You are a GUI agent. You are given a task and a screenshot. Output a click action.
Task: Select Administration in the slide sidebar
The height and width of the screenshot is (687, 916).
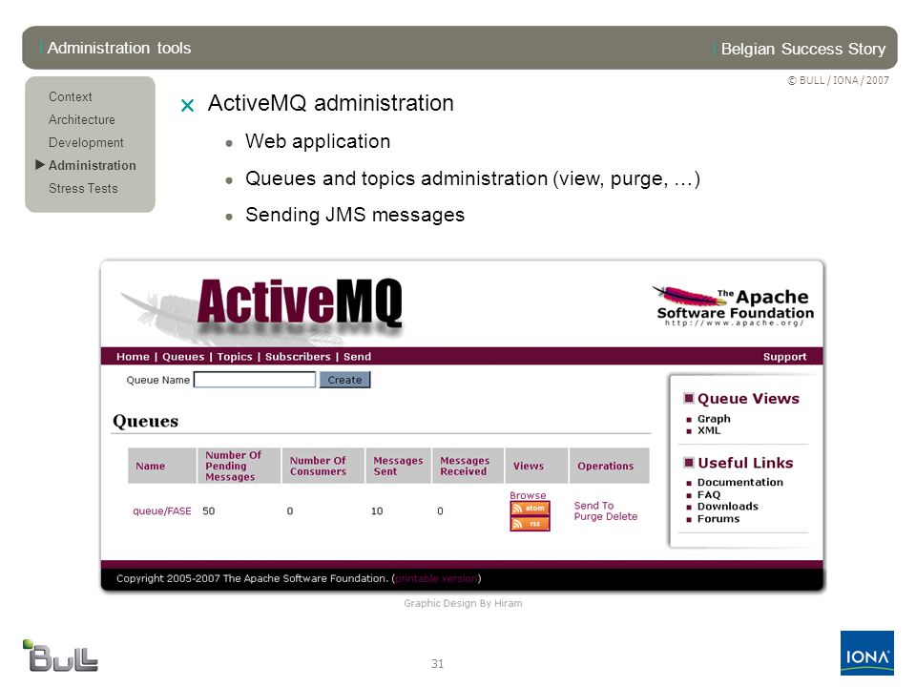coord(92,165)
